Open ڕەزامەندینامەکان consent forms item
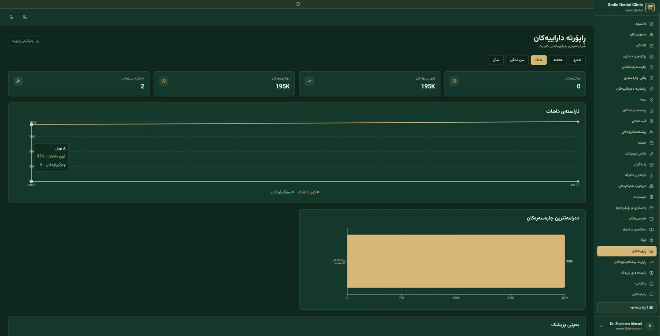 tap(627, 110)
